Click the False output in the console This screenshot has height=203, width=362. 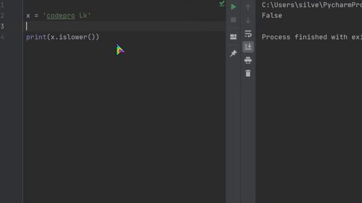[272, 15]
